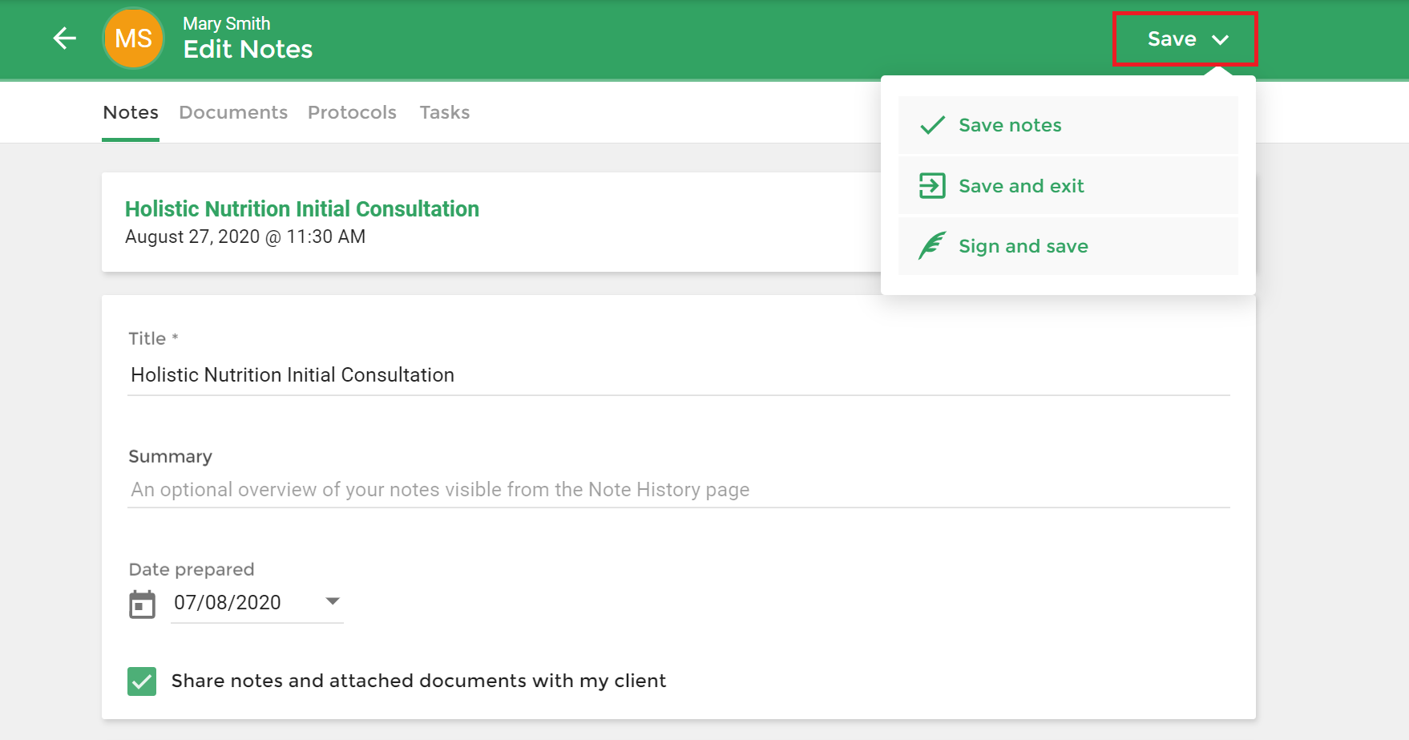1409x740 pixels.
Task: Click the checkmark icon next to Save notes
Action: tap(932, 125)
